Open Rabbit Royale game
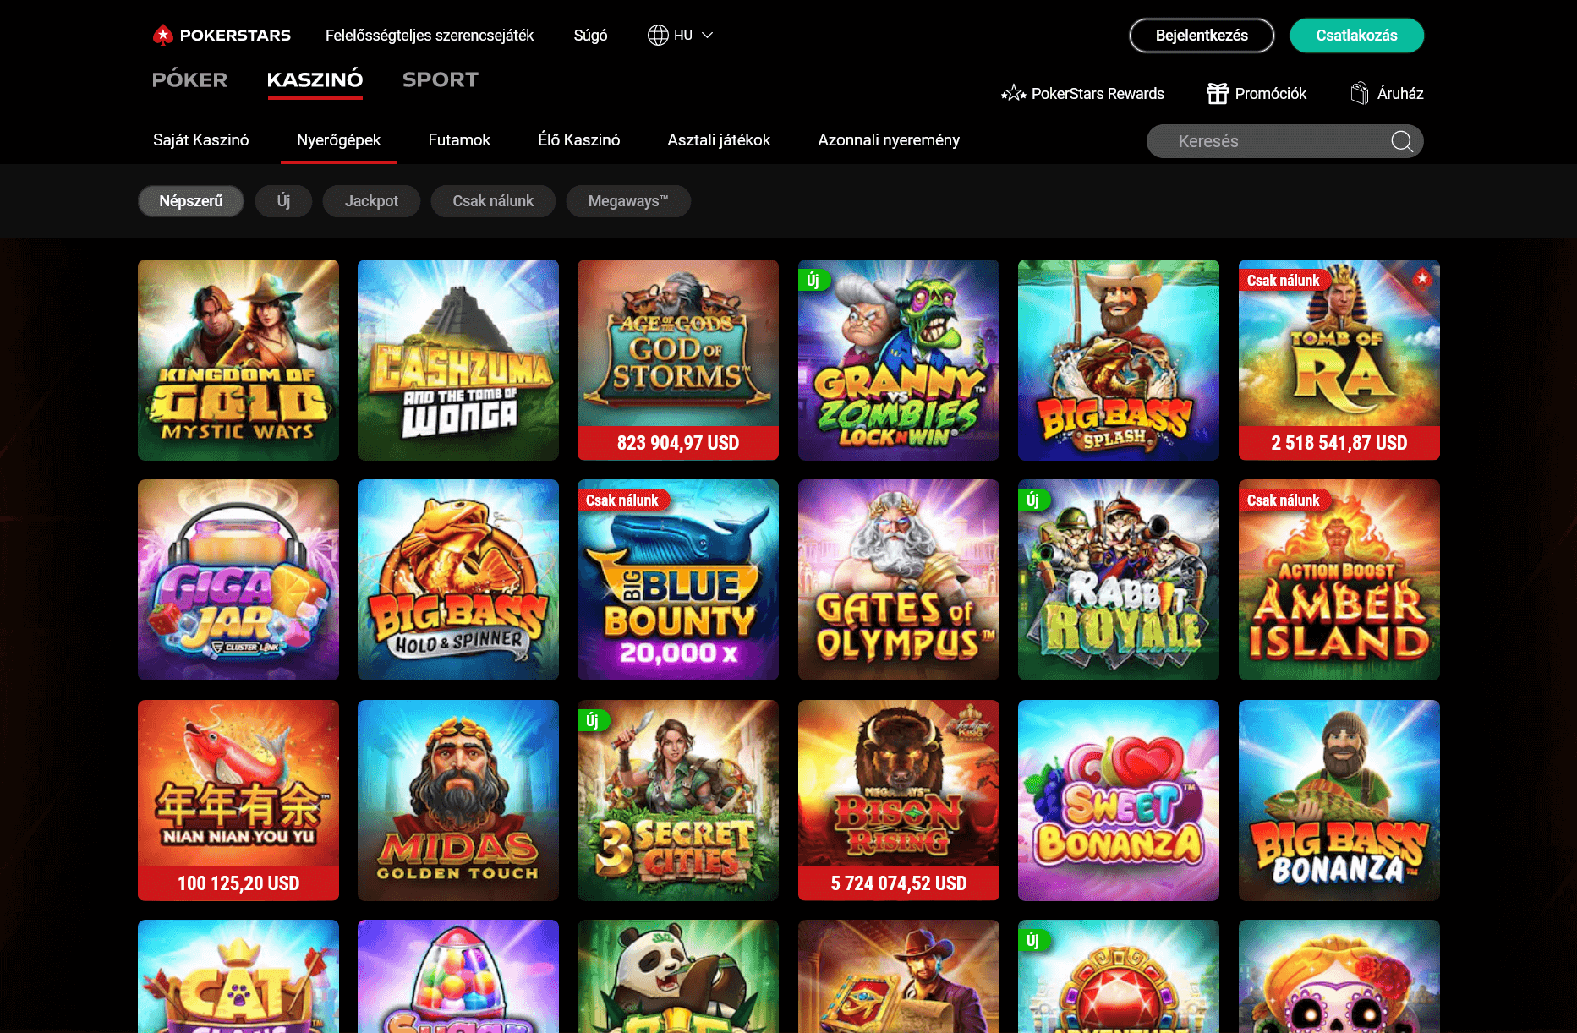The width and height of the screenshot is (1577, 1033). [1119, 580]
